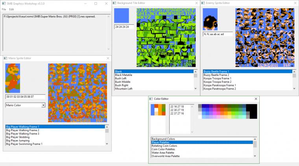The height and width of the screenshot is (166, 299).
Task: Select Coin Color Palettes entry
Action: [202, 149]
